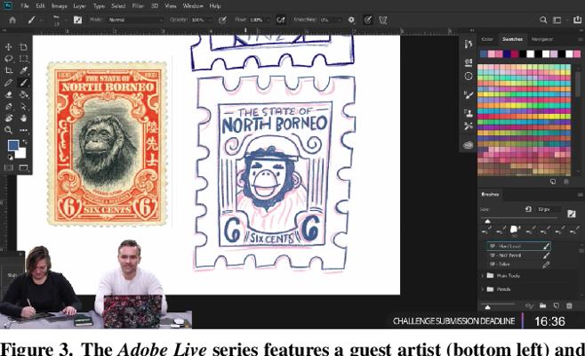Click create new brush group folder icon
The height and width of the screenshot is (356, 585).
pos(543,306)
